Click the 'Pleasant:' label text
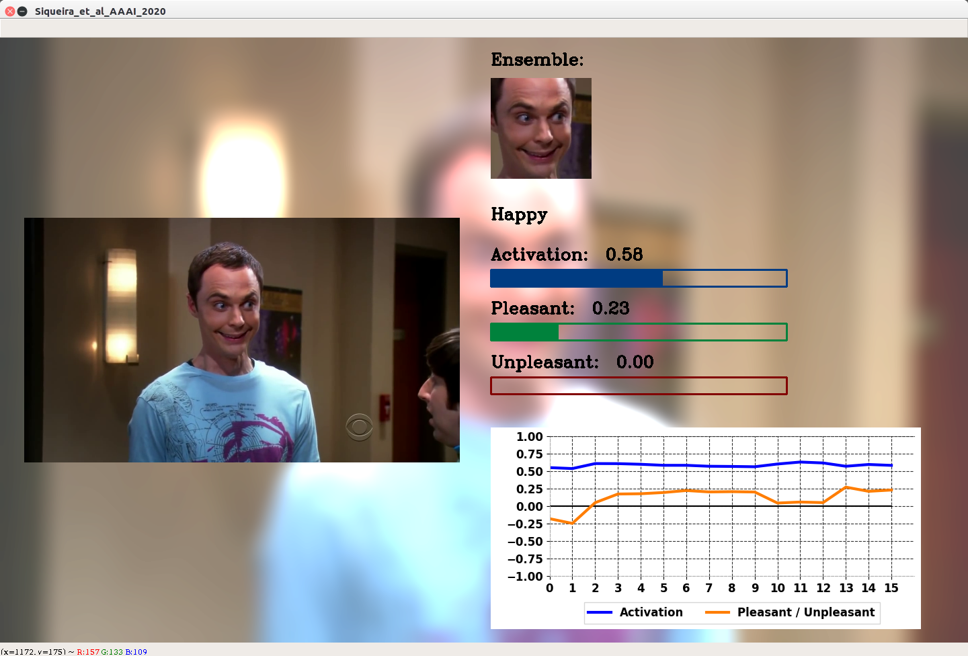968x656 pixels. (x=532, y=309)
